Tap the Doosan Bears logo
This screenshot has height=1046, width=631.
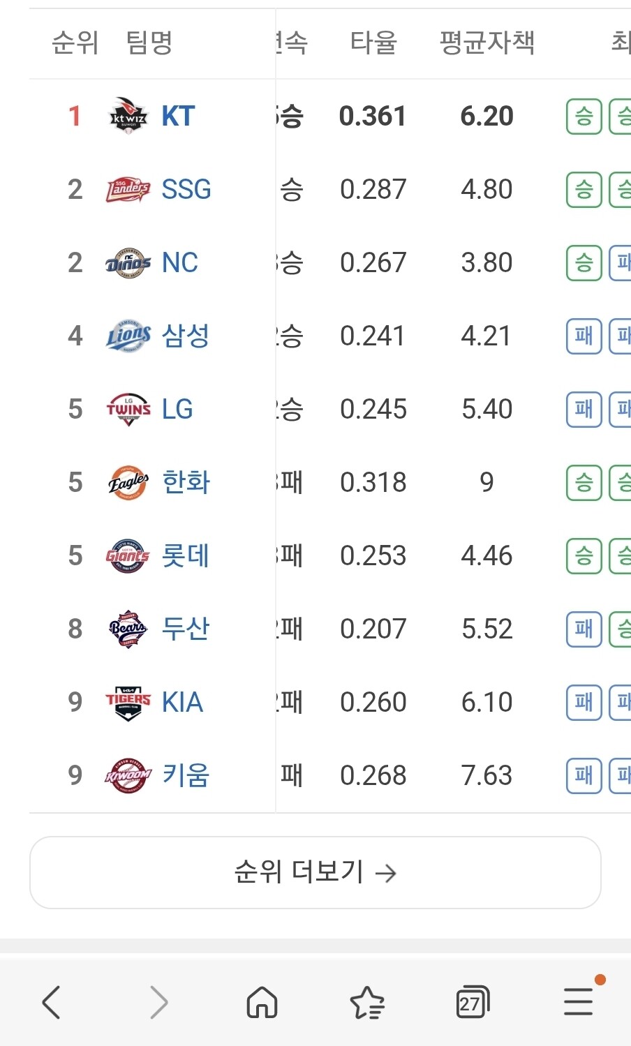[x=128, y=629]
